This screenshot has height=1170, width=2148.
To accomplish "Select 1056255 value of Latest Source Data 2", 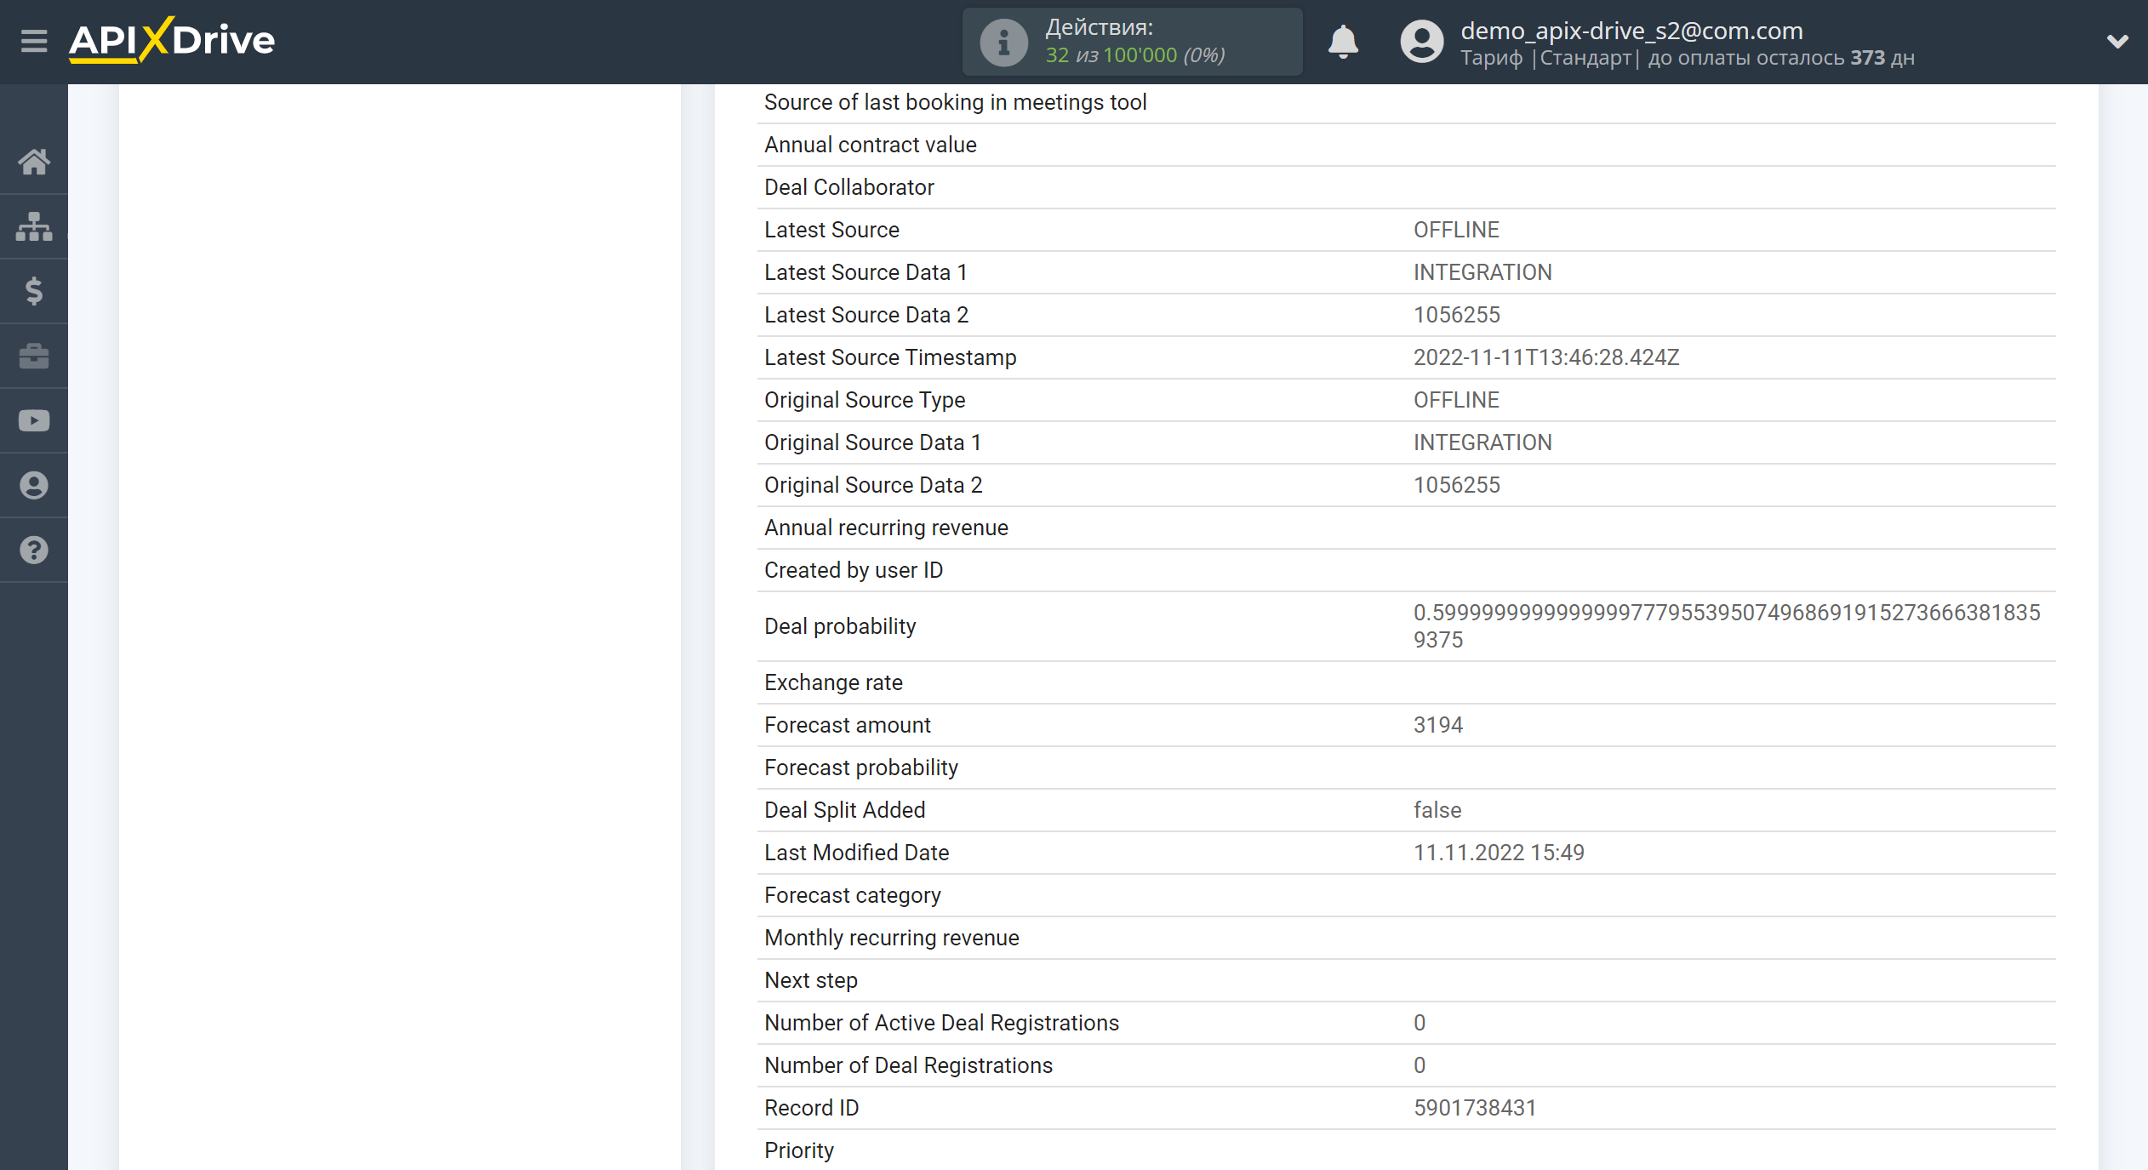I will (x=1456, y=315).
